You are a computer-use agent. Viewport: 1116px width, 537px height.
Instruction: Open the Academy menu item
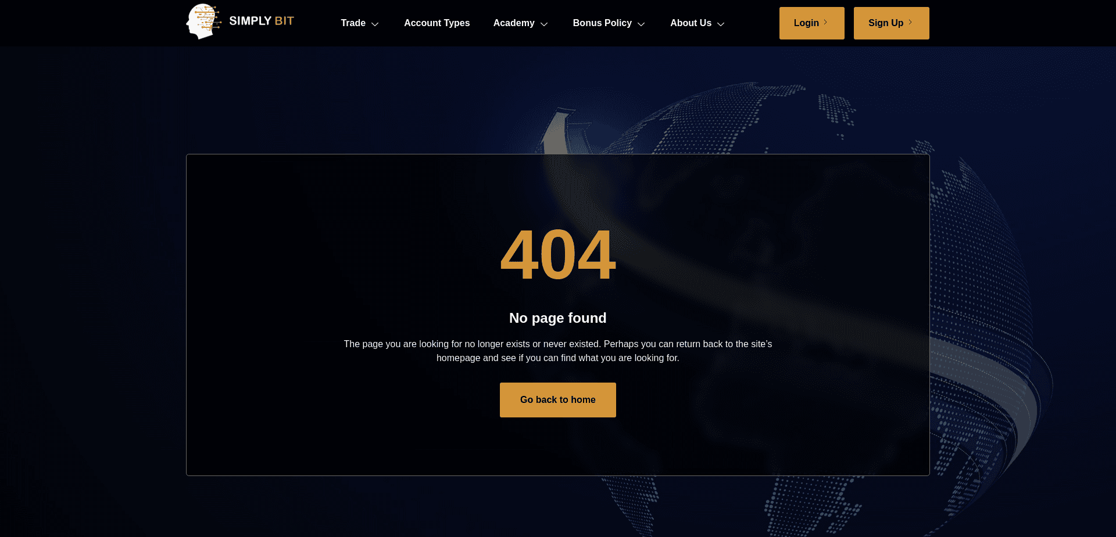(x=514, y=23)
